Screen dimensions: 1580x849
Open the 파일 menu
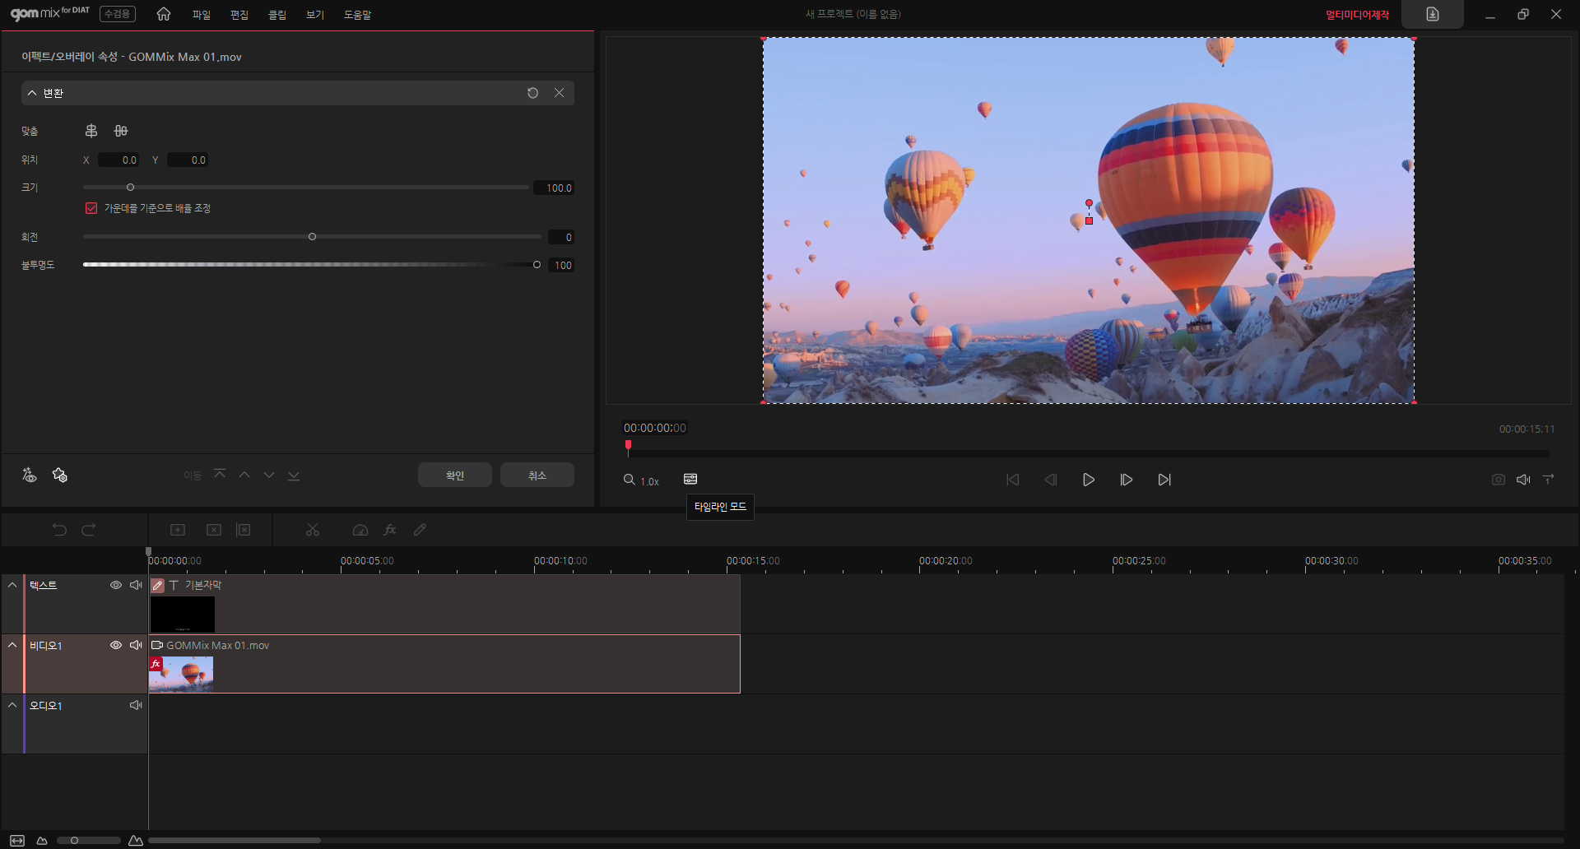tap(201, 15)
